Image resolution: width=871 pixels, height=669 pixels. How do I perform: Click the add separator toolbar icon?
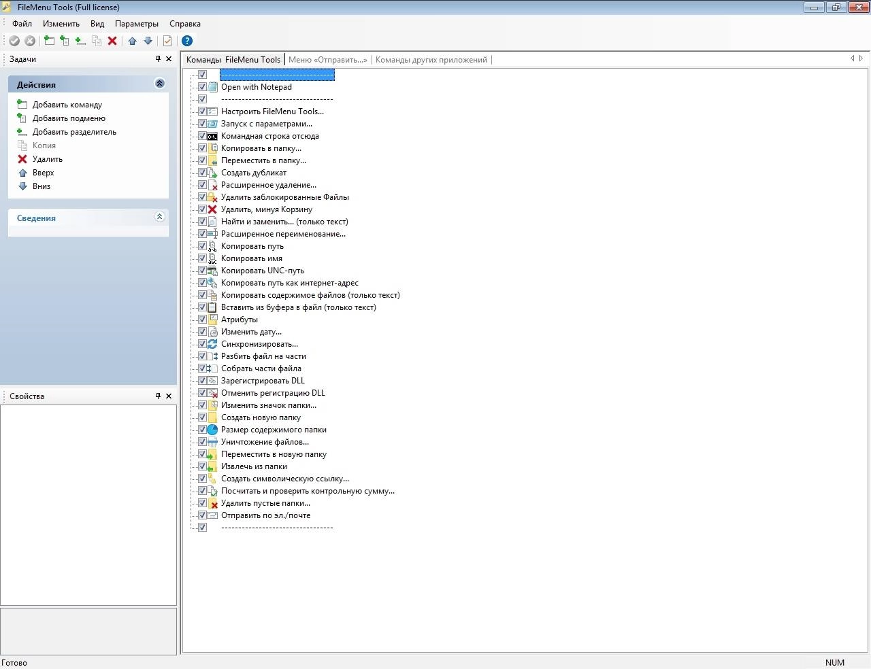coord(80,41)
